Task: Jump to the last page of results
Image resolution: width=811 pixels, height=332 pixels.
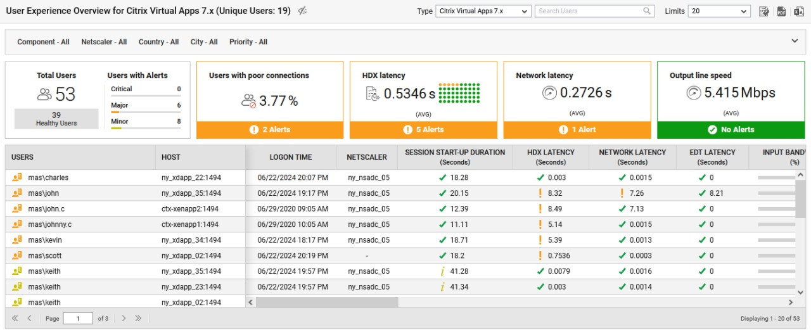Action: (138, 319)
